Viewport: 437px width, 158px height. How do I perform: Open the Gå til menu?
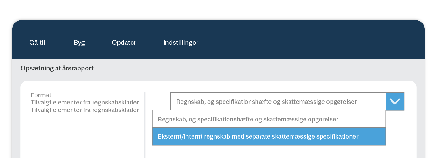pos(37,43)
